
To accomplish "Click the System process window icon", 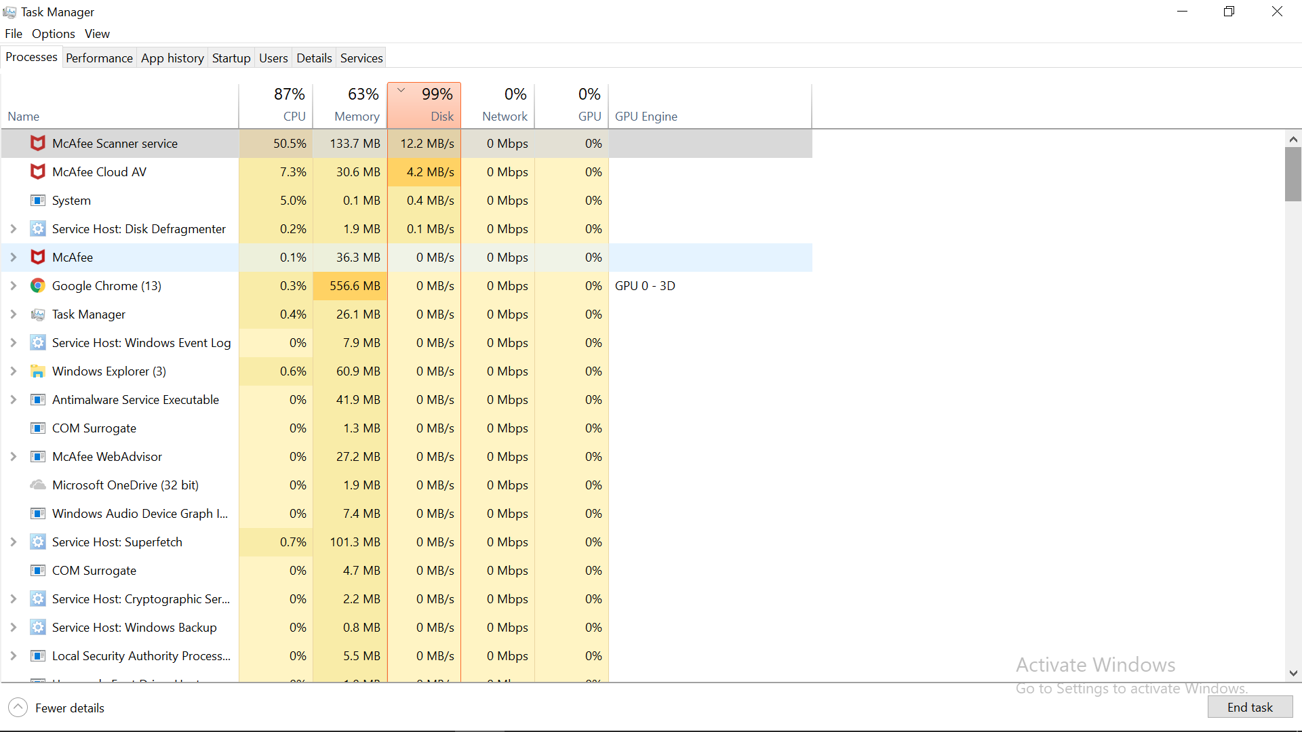I will click(38, 200).
